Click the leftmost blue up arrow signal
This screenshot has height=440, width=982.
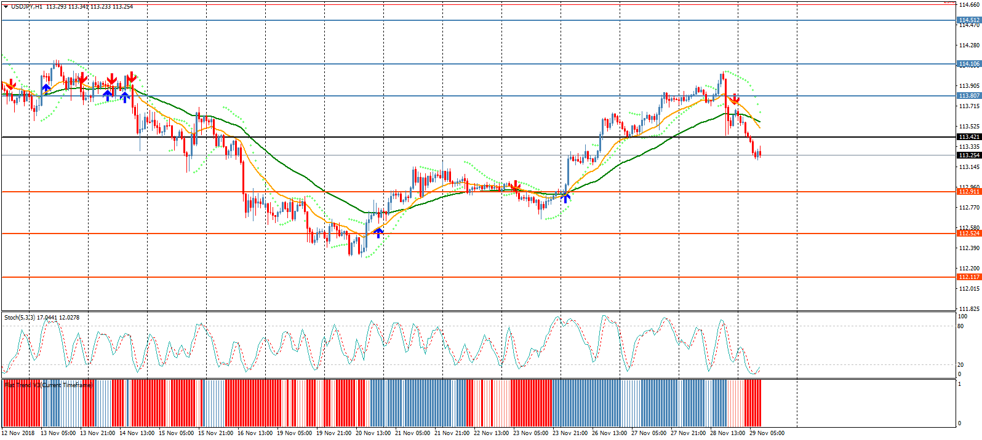pos(46,88)
